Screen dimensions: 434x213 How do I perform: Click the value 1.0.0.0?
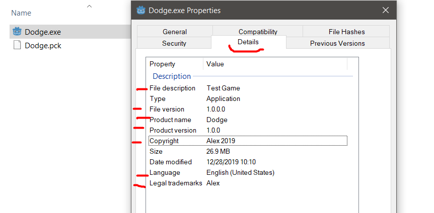point(216,109)
